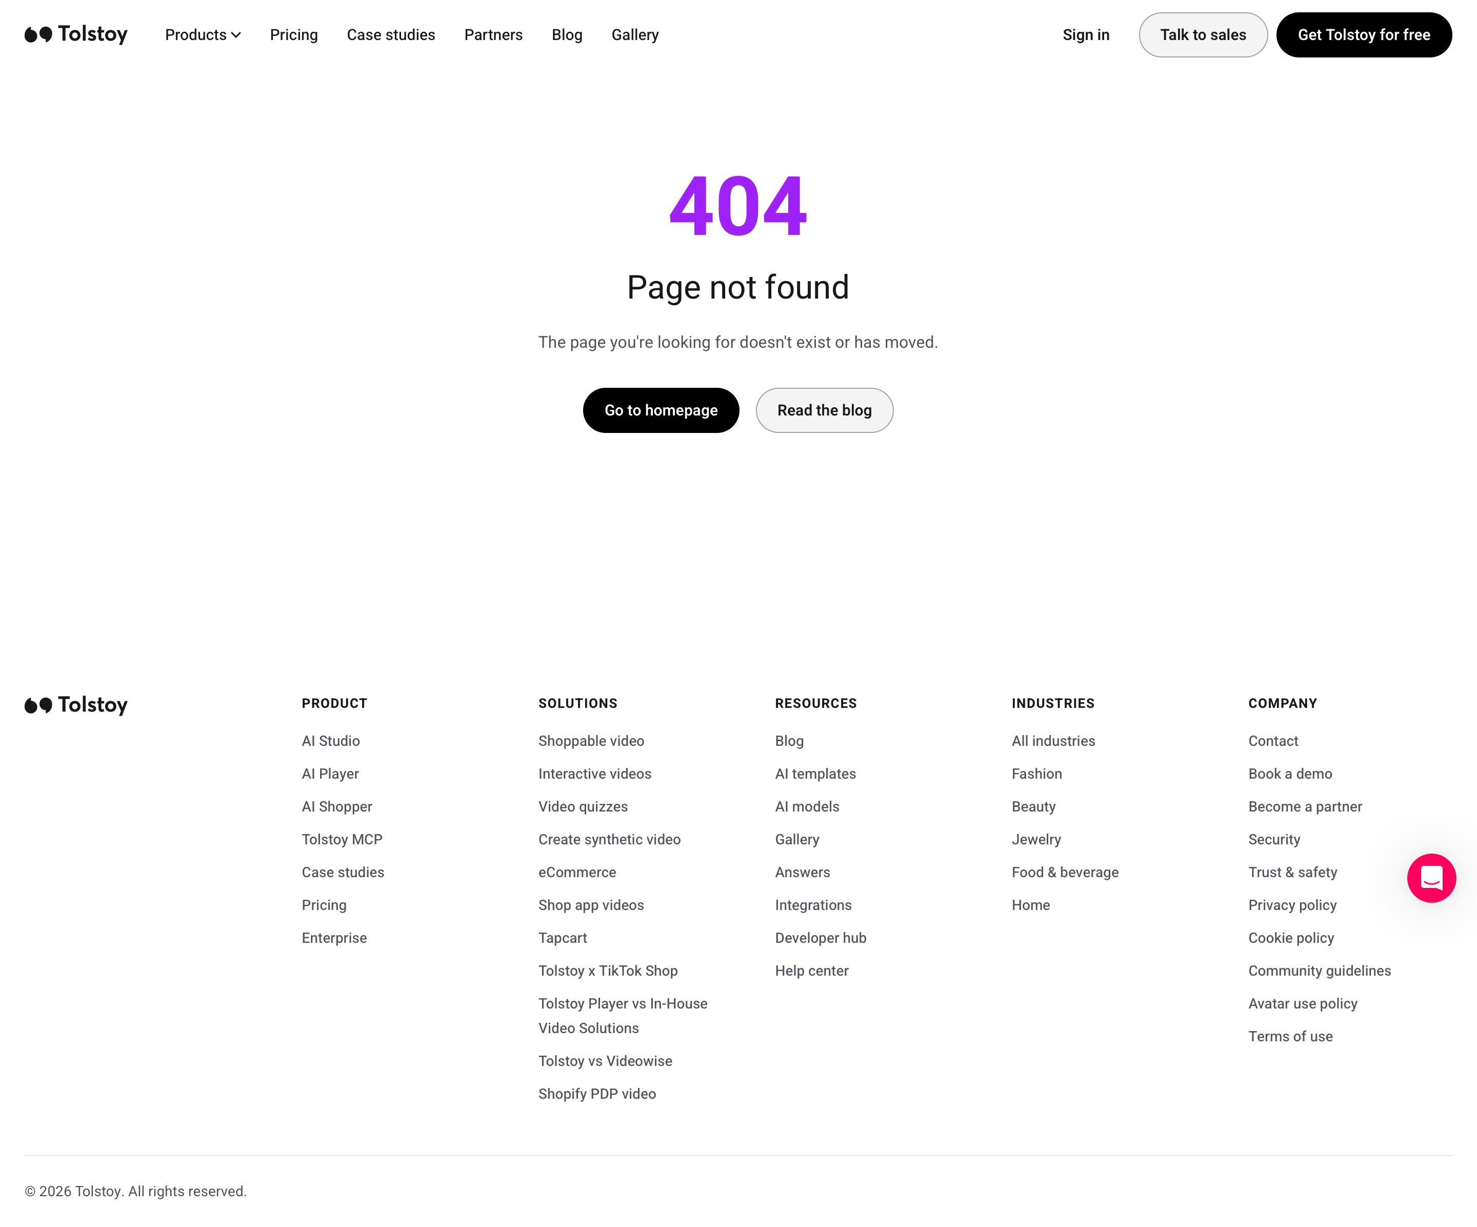The width and height of the screenshot is (1477, 1227).
Task: Open AI Player footer link
Action: [331, 774]
